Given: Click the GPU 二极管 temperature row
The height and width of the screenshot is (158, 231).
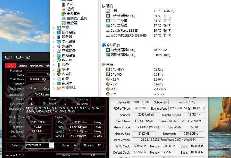Looking at the screenshot, I should tap(139, 26).
